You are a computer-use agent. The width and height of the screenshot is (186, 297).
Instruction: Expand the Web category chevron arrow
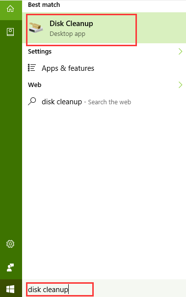pos(180,85)
